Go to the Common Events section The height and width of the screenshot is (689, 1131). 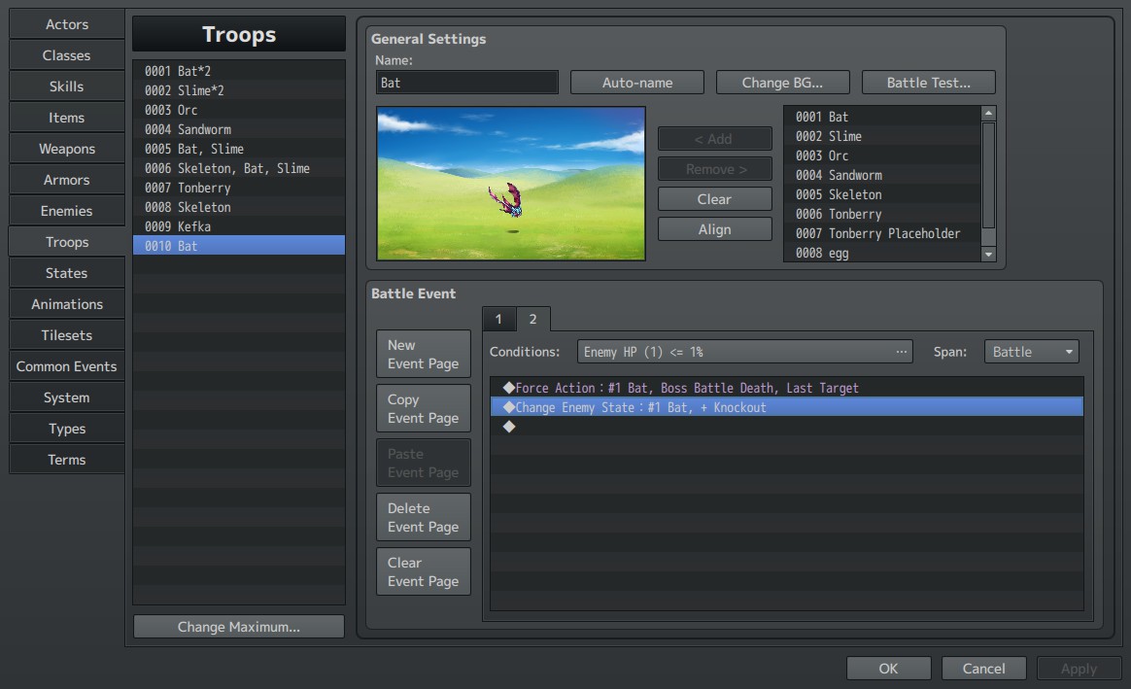[x=66, y=366]
